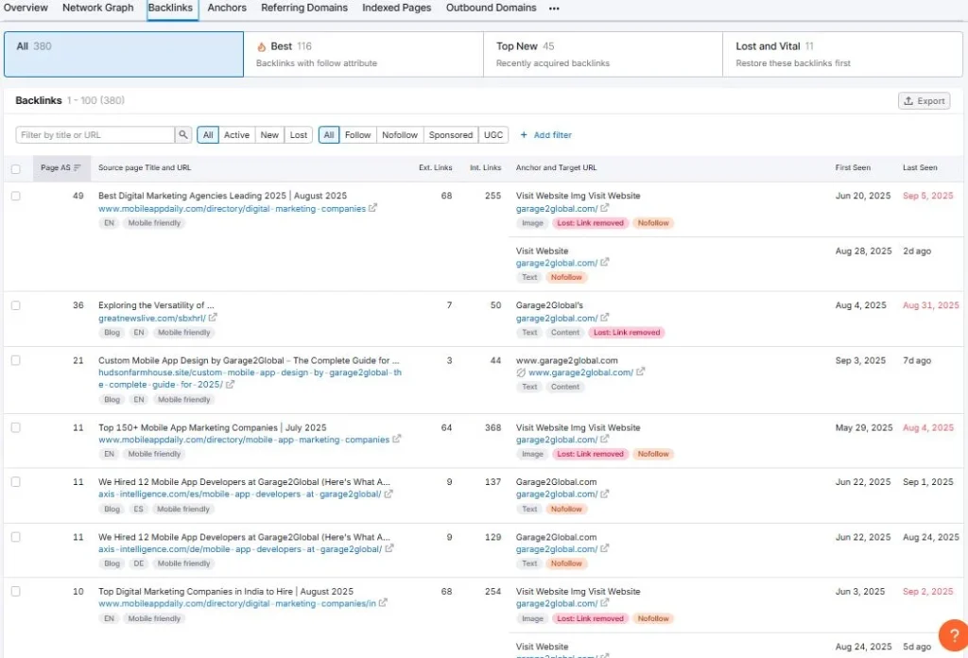Click the Aug 31, 2025 last seen date
This screenshot has height=658, width=968.
(x=931, y=305)
